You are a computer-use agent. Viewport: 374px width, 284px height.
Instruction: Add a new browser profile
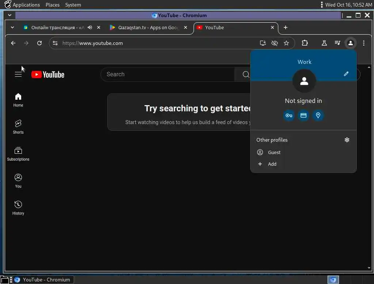(304, 164)
